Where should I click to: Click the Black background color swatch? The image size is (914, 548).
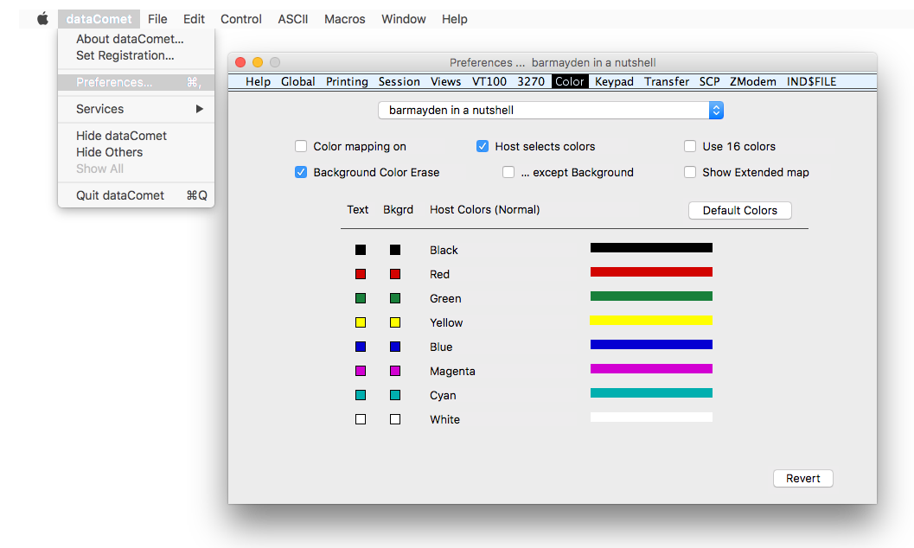[x=395, y=250]
